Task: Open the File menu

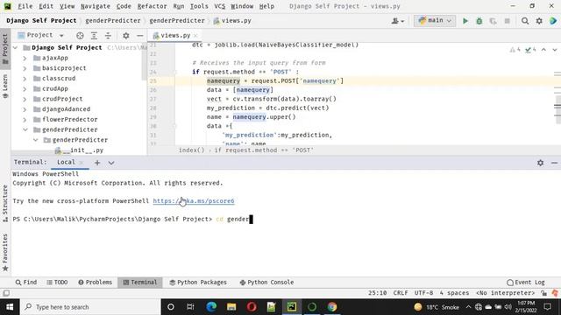Action: point(25,6)
